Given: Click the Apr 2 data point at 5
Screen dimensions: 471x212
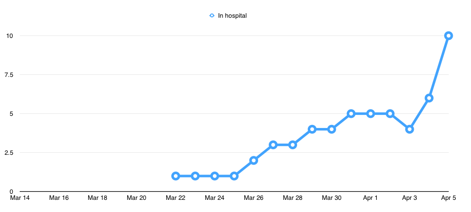Looking at the screenshot, I should [x=390, y=114].
